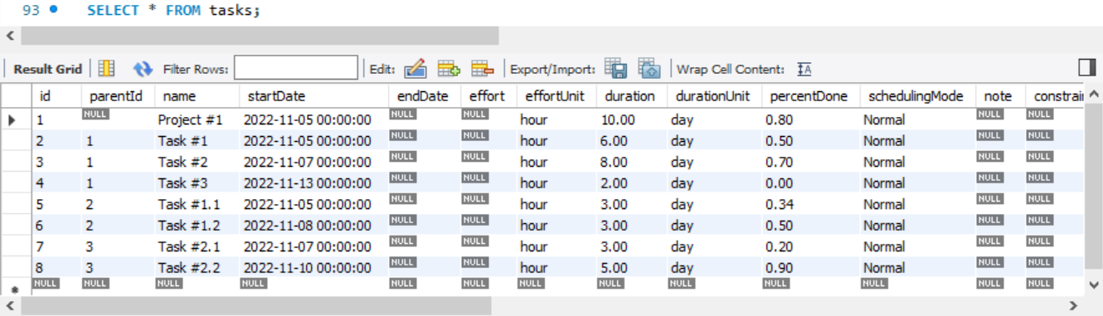The height and width of the screenshot is (316, 1103).
Task: Click the effortUnit column header
Action: pos(556,96)
